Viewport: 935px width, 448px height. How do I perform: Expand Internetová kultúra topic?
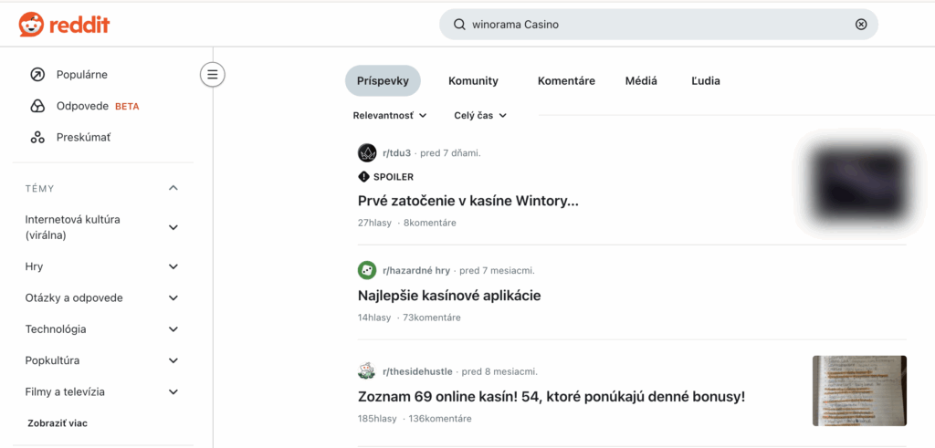(173, 227)
